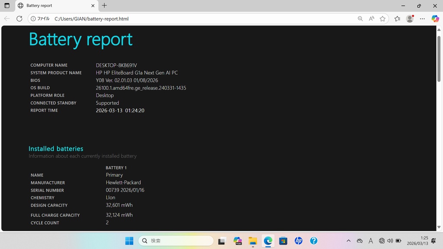Open Windows Start menu
The width and height of the screenshot is (443, 249).
coord(129,241)
